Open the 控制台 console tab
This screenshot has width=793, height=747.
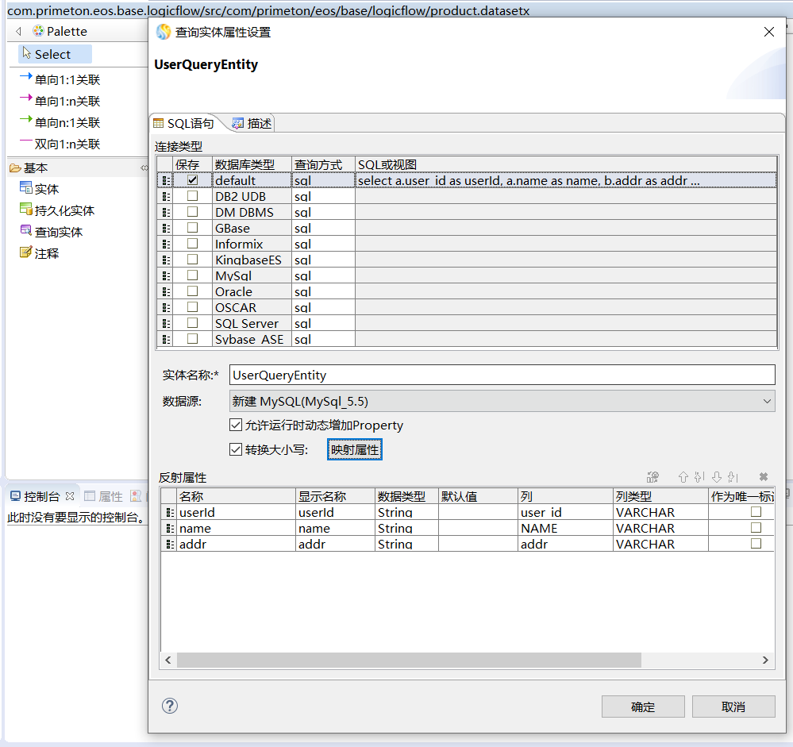pos(41,496)
